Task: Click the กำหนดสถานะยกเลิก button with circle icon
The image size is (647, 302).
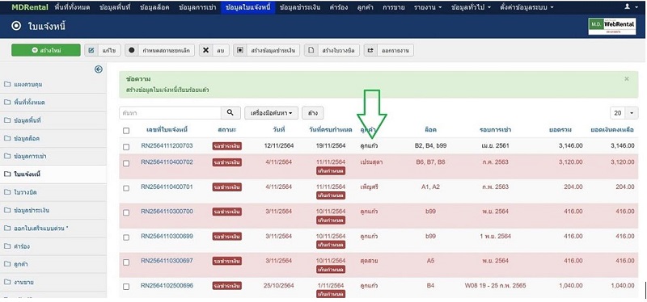Action: [159, 50]
